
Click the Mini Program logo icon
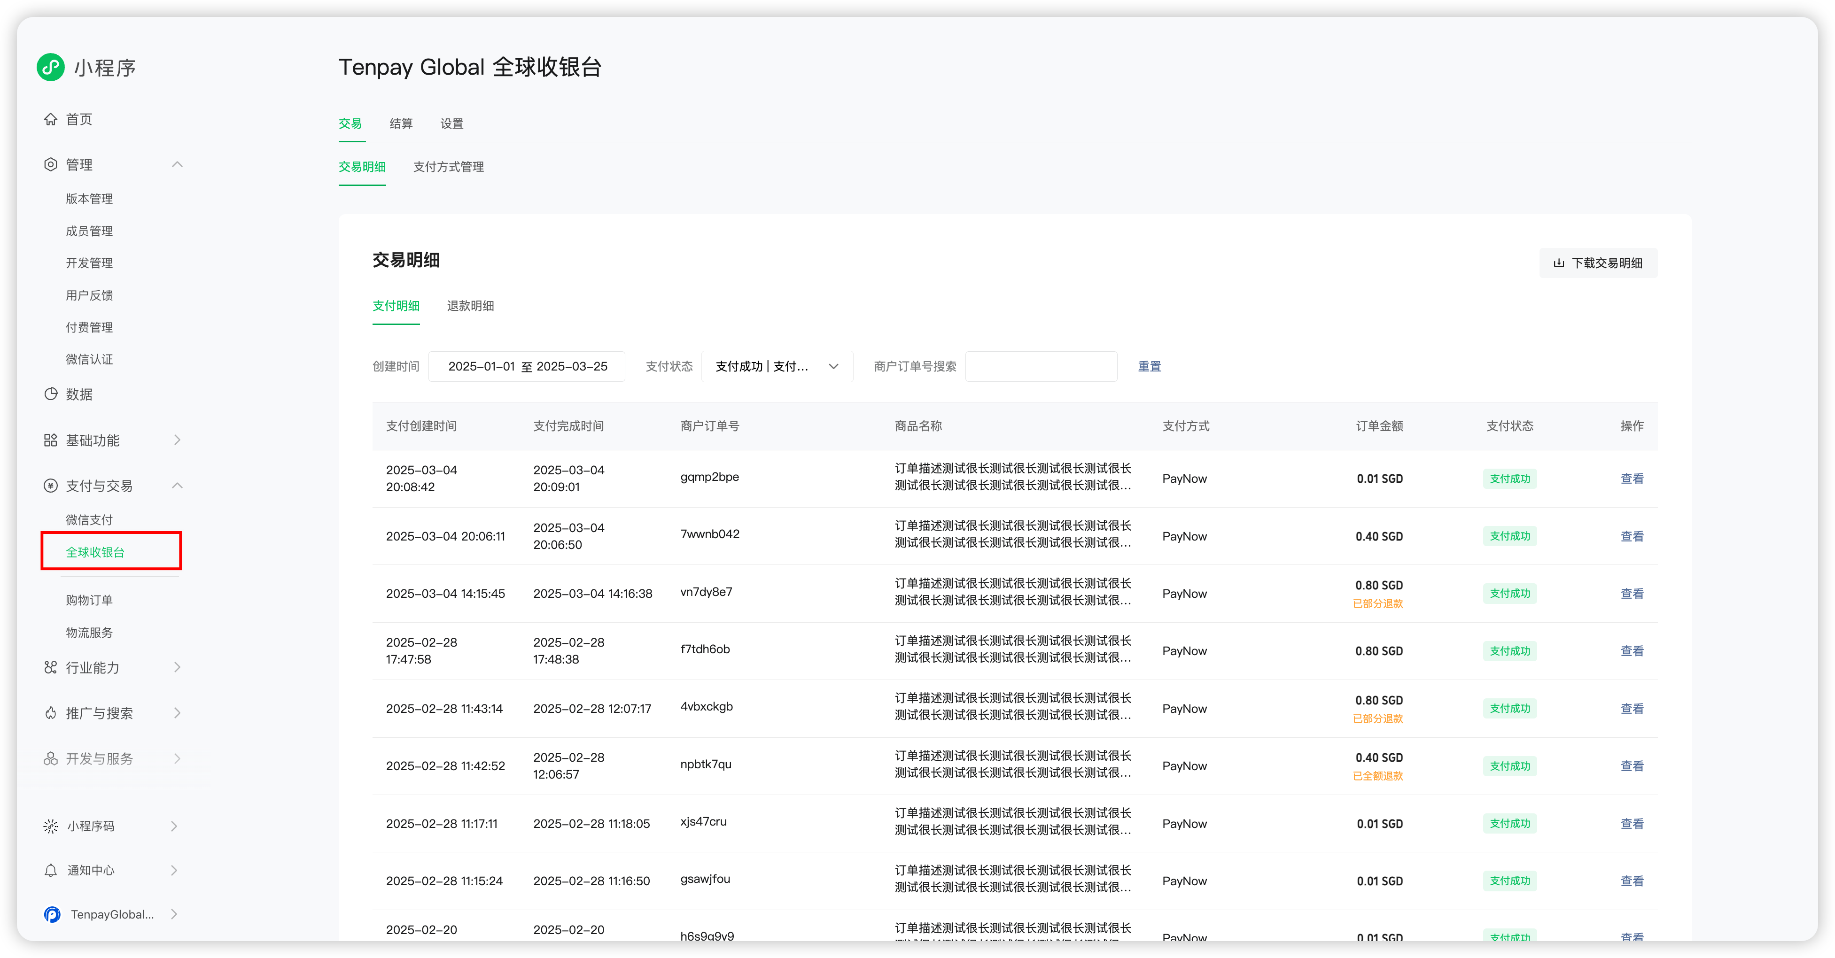click(51, 67)
